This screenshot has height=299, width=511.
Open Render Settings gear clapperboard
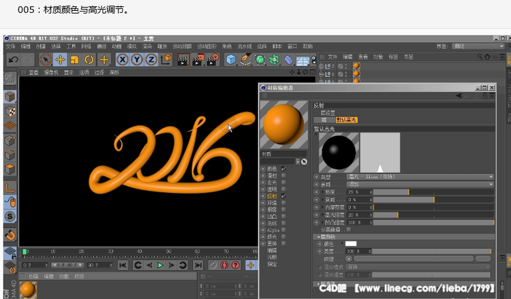[x=213, y=60]
